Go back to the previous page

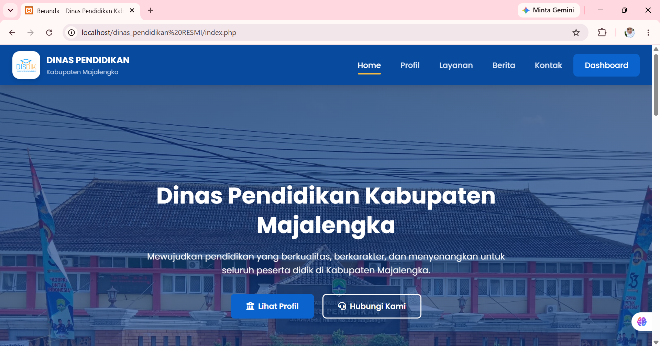12,33
